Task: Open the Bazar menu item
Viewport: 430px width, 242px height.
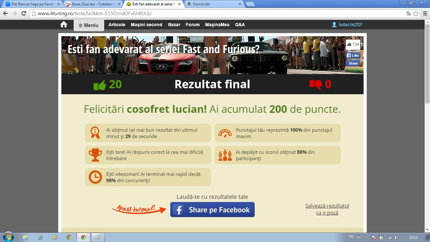Action: (174, 25)
